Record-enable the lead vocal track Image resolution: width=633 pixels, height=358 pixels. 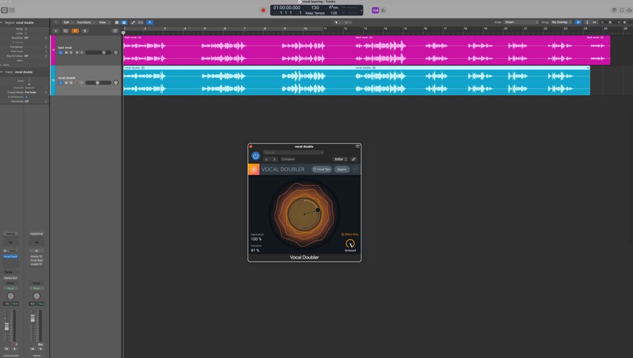pos(77,52)
